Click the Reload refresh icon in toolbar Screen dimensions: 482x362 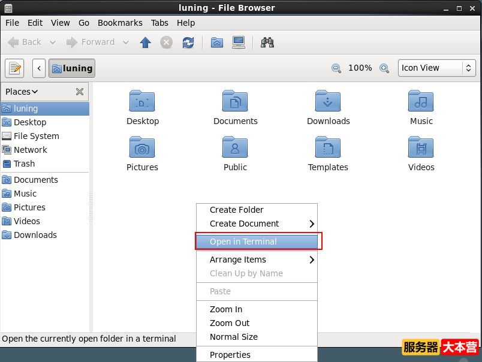[x=188, y=42]
